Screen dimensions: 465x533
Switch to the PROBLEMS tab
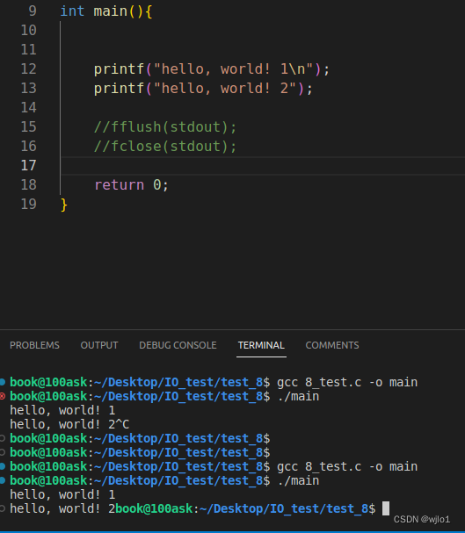[34, 345]
